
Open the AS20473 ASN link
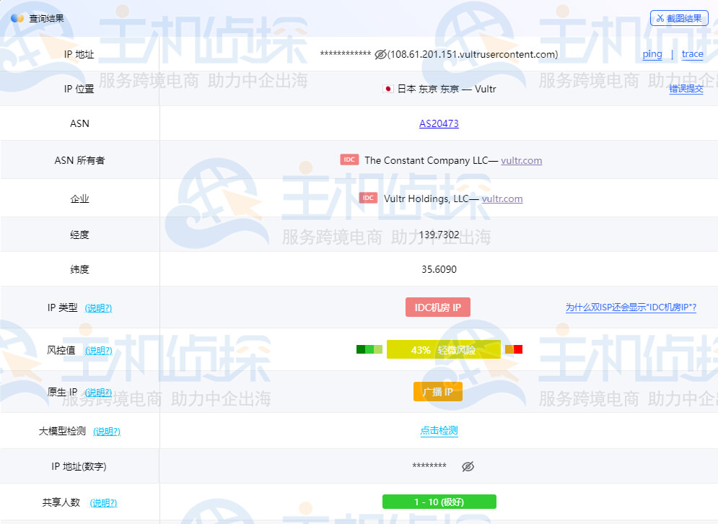pyautogui.click(x=439, y=123)
